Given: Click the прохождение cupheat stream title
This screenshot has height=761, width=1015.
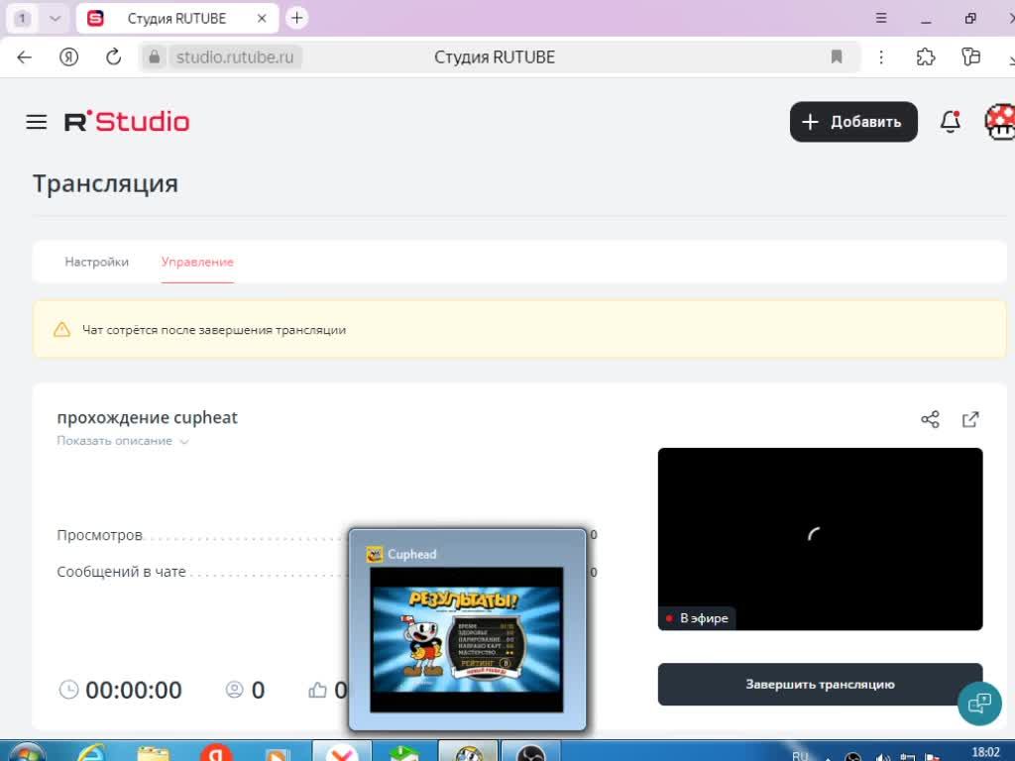Looking at the screenshot, I should [x=147, y=417].
